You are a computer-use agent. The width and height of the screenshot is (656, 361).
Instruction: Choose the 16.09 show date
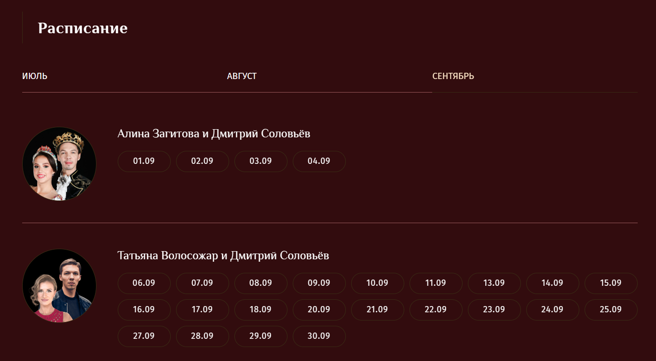point(144,309)
